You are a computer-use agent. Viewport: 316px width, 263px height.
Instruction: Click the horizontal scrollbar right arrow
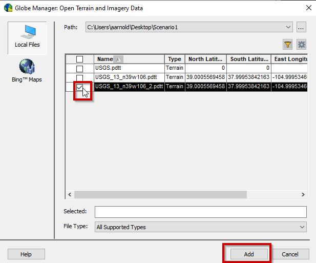tap(303, 195)
